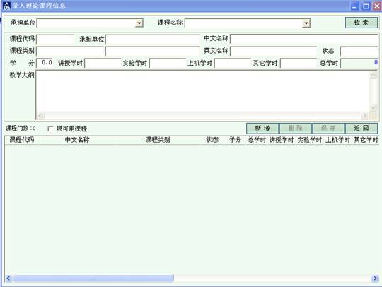Click the 检索 search button
Viewport: 382px width, 287px height.
click(x=361, y=23)
